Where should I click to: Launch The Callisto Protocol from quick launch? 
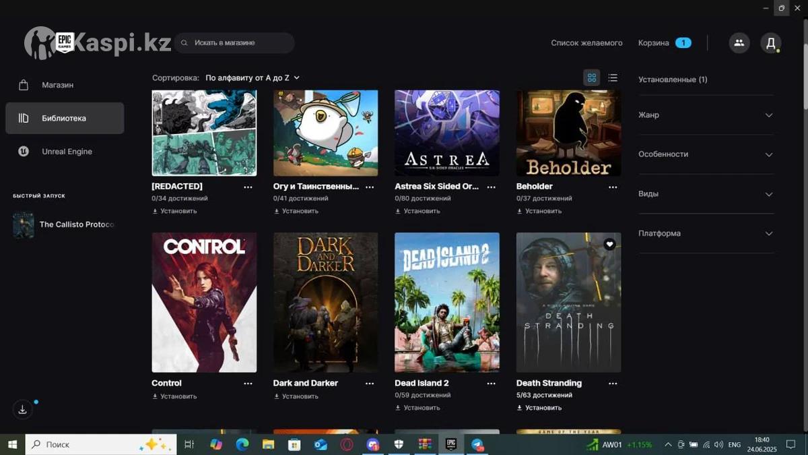tap(65, 224)
